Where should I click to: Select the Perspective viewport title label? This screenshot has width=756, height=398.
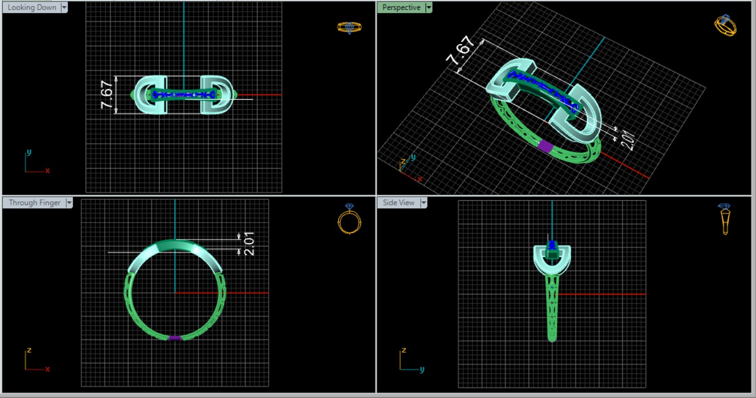point(401,8)
